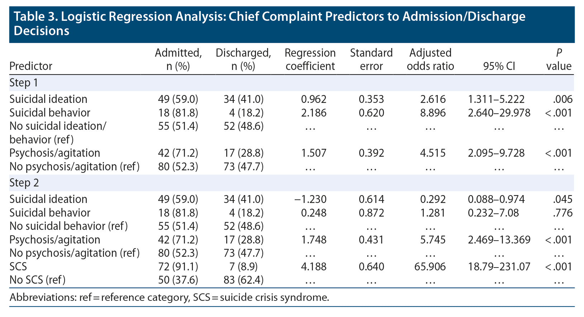The image size is (584, 317).
Task: Click the Abbreviations footnote text
Action: click(169, 298)
